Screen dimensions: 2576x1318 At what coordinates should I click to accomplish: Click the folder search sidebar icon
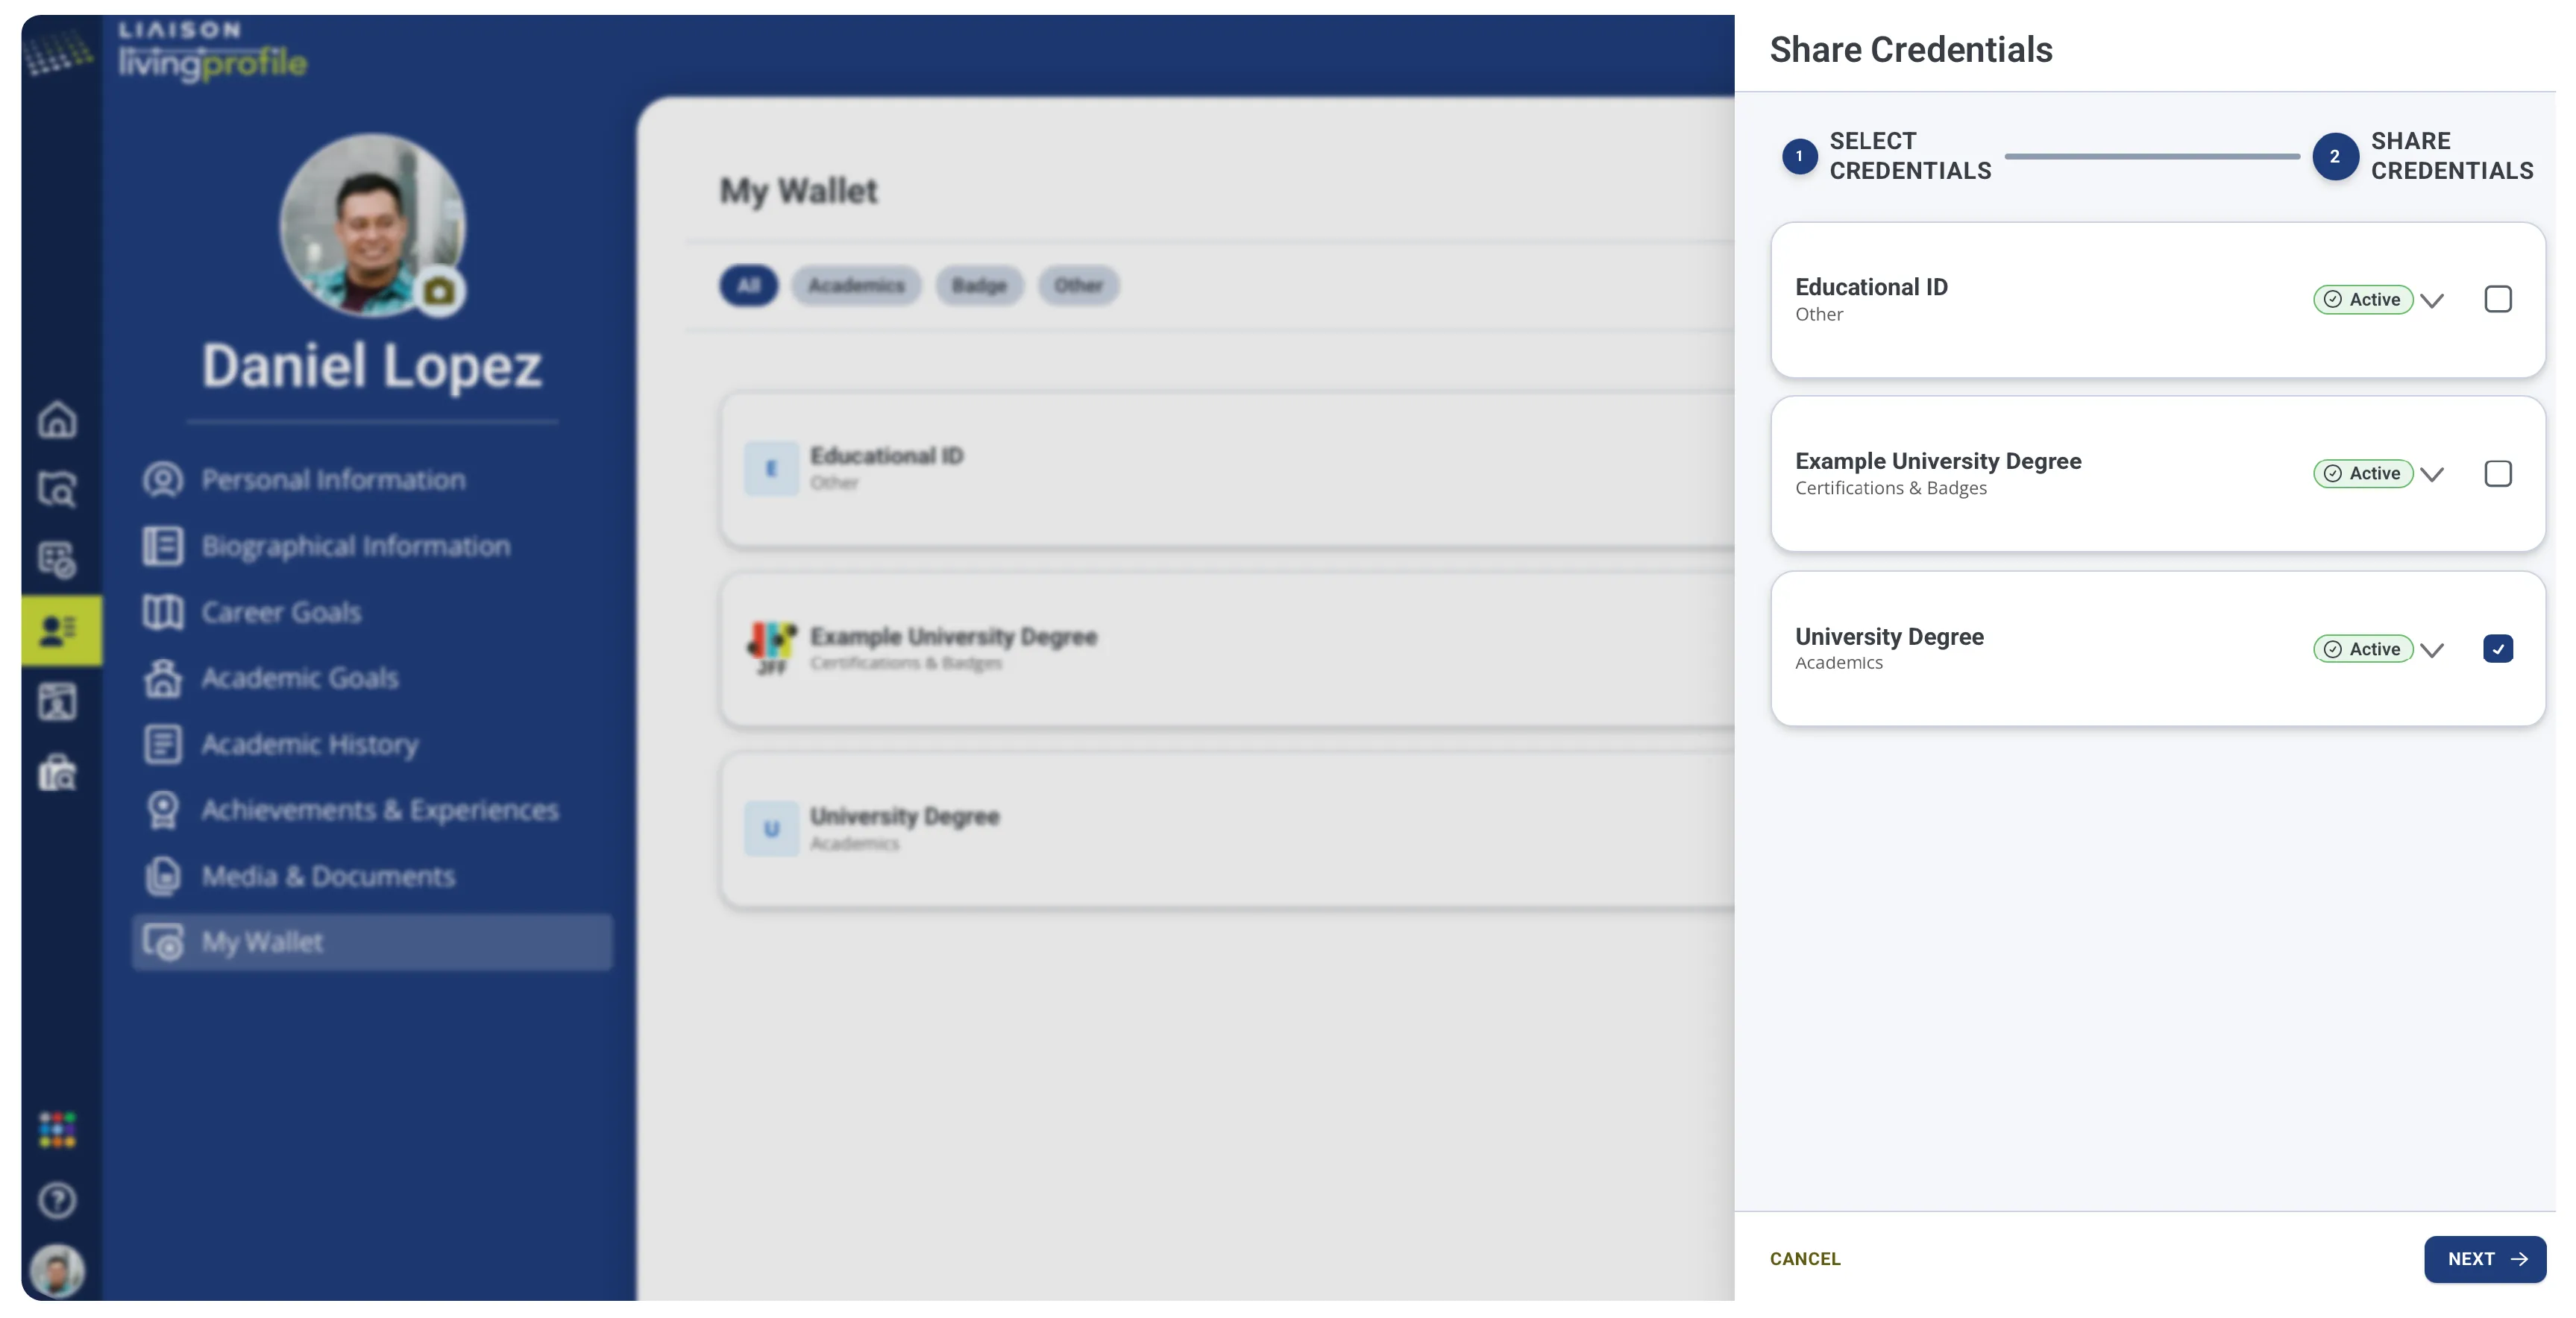click(x=57, y=490)
